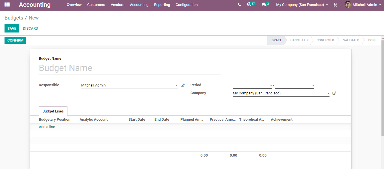
Task: Sort by Analytic Account column header
Action: point(93,120)
